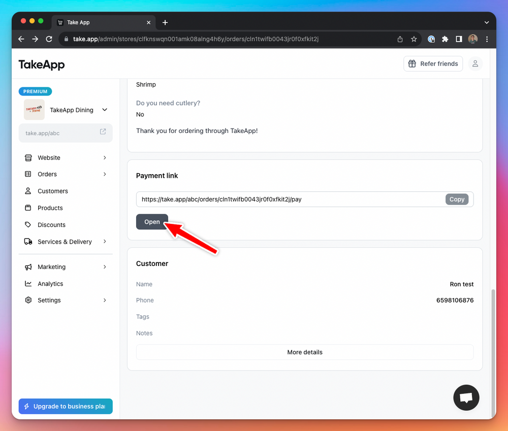This screenshot has width=508, height=431.
Task: Expand the Marketing chevron
Action: (105, 267)
